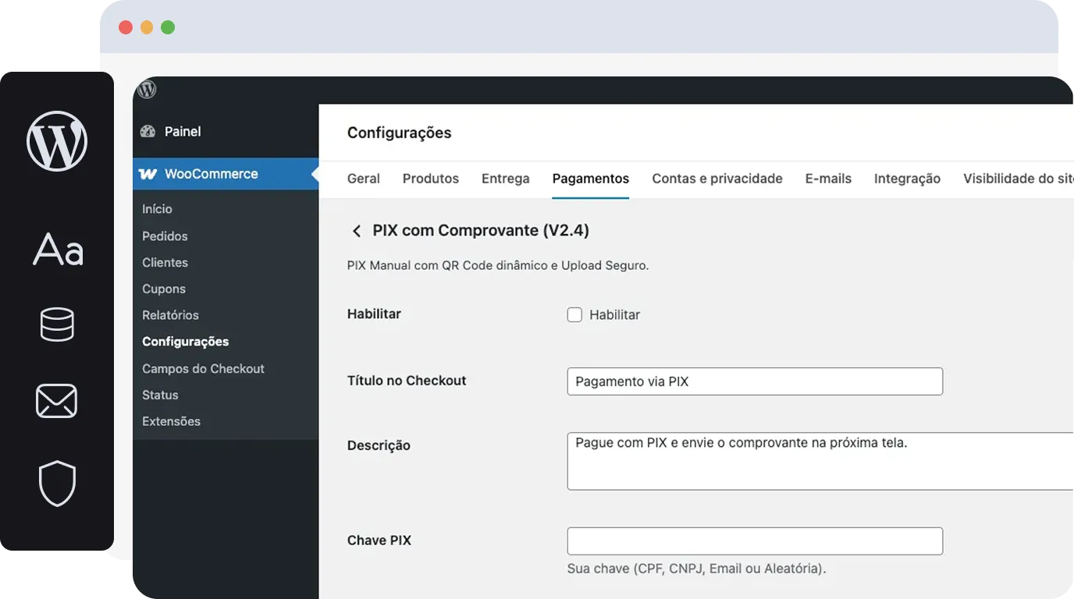The width and height of the screenshot is (1074, 599).
Task: Click the red window dot
Action: pyautogui.click(x=126, y=27)
